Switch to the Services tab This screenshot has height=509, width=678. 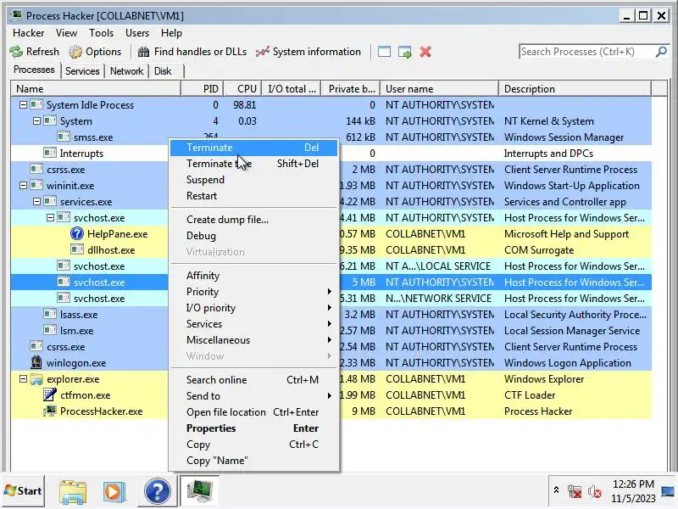[82, 71]
